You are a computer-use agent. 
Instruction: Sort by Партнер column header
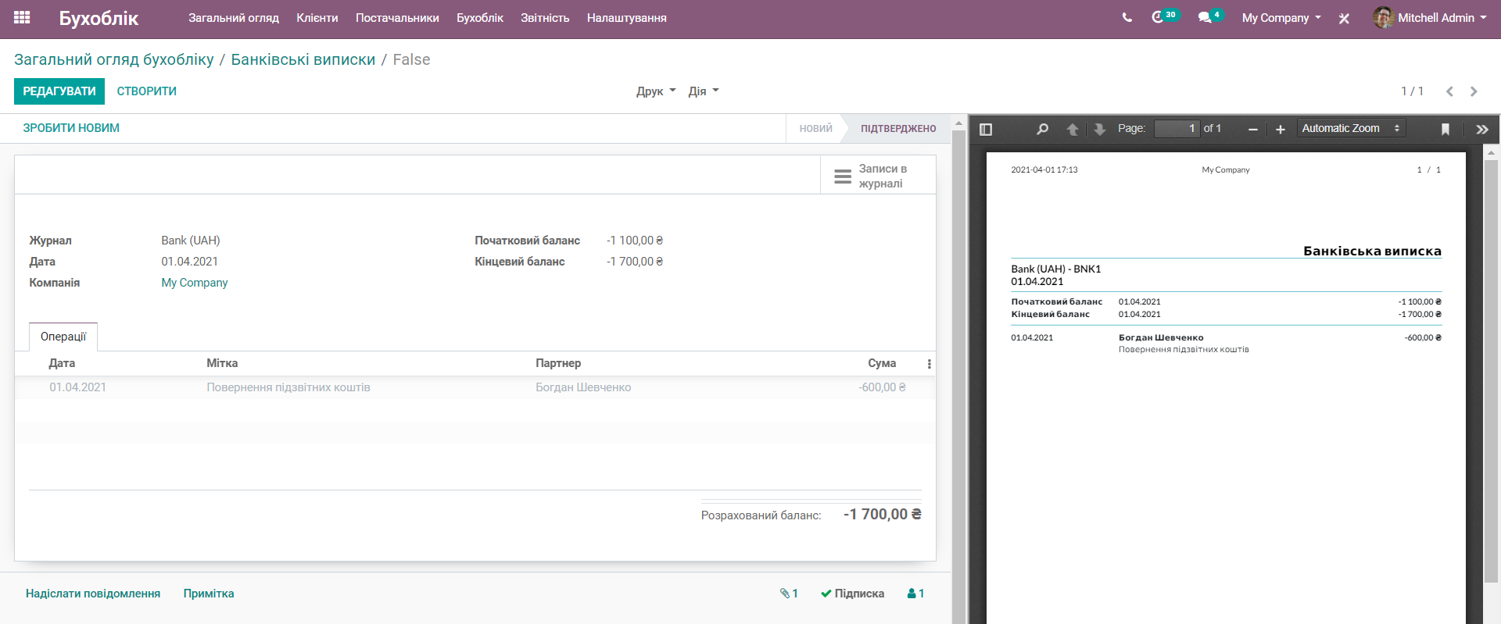[558, 363]
